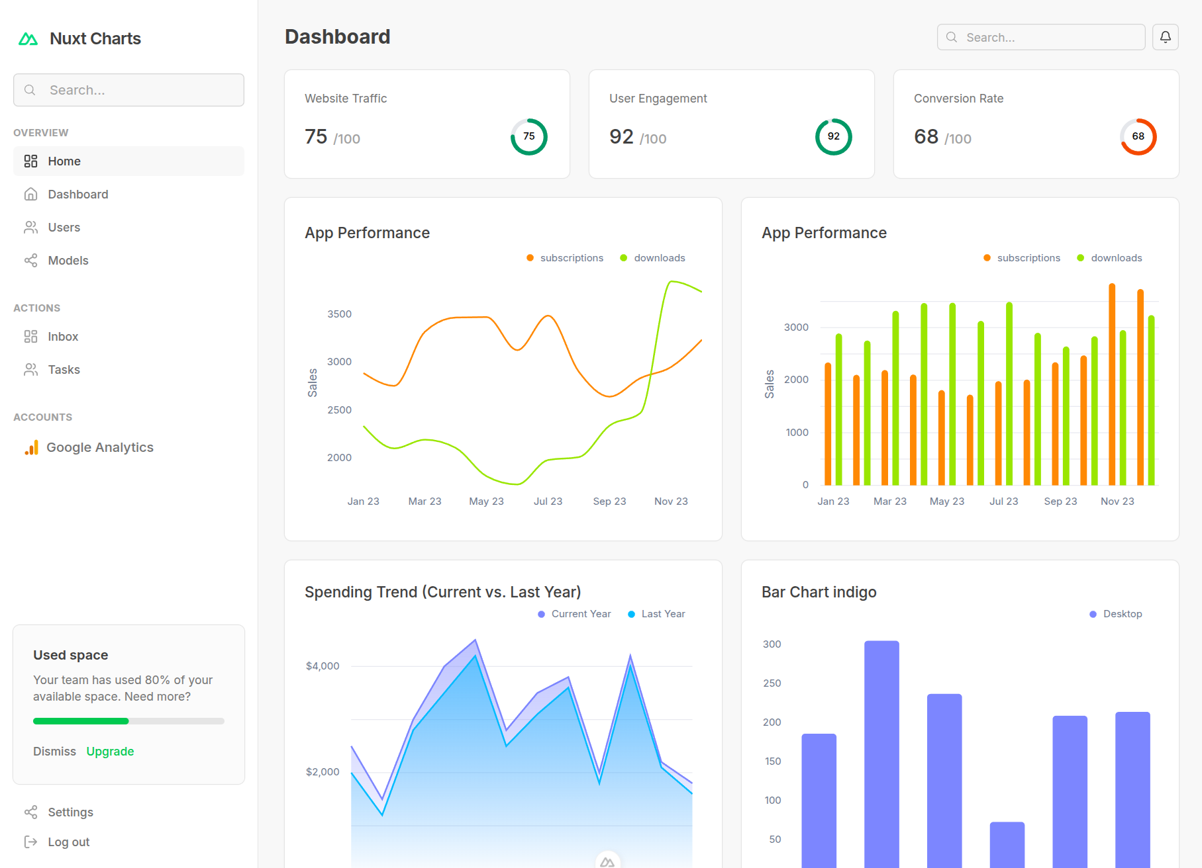Click the tallest indigo bar near 300
Viewport: 1202px width, 868px height.
pos(881,754)
